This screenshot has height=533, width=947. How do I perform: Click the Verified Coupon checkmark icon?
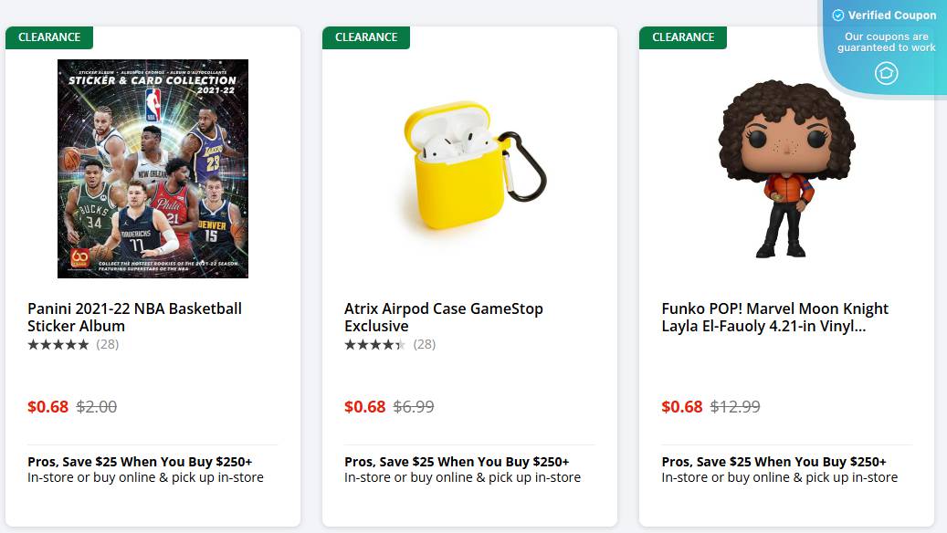click(838, 16)
